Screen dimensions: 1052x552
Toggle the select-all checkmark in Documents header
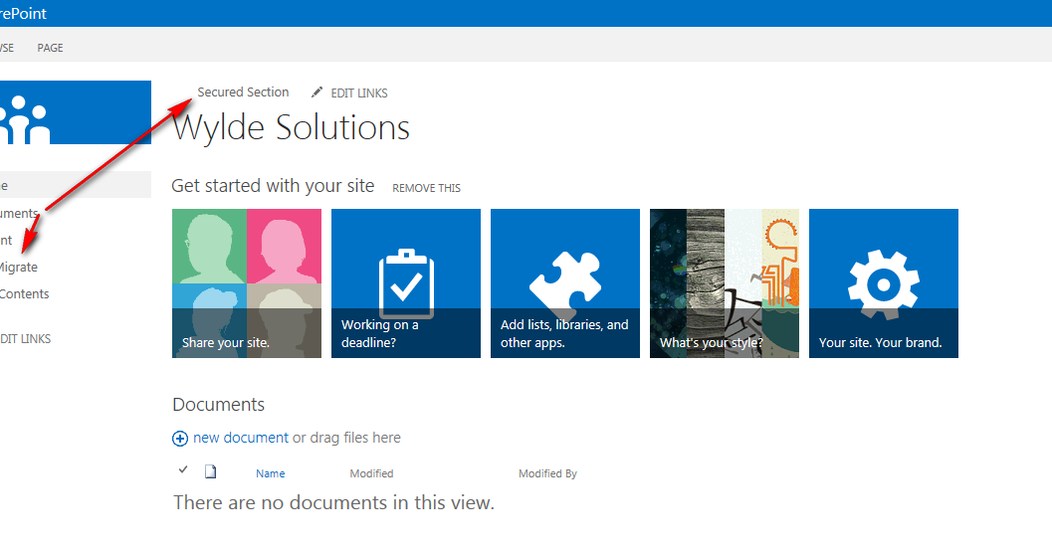point(182,470)
